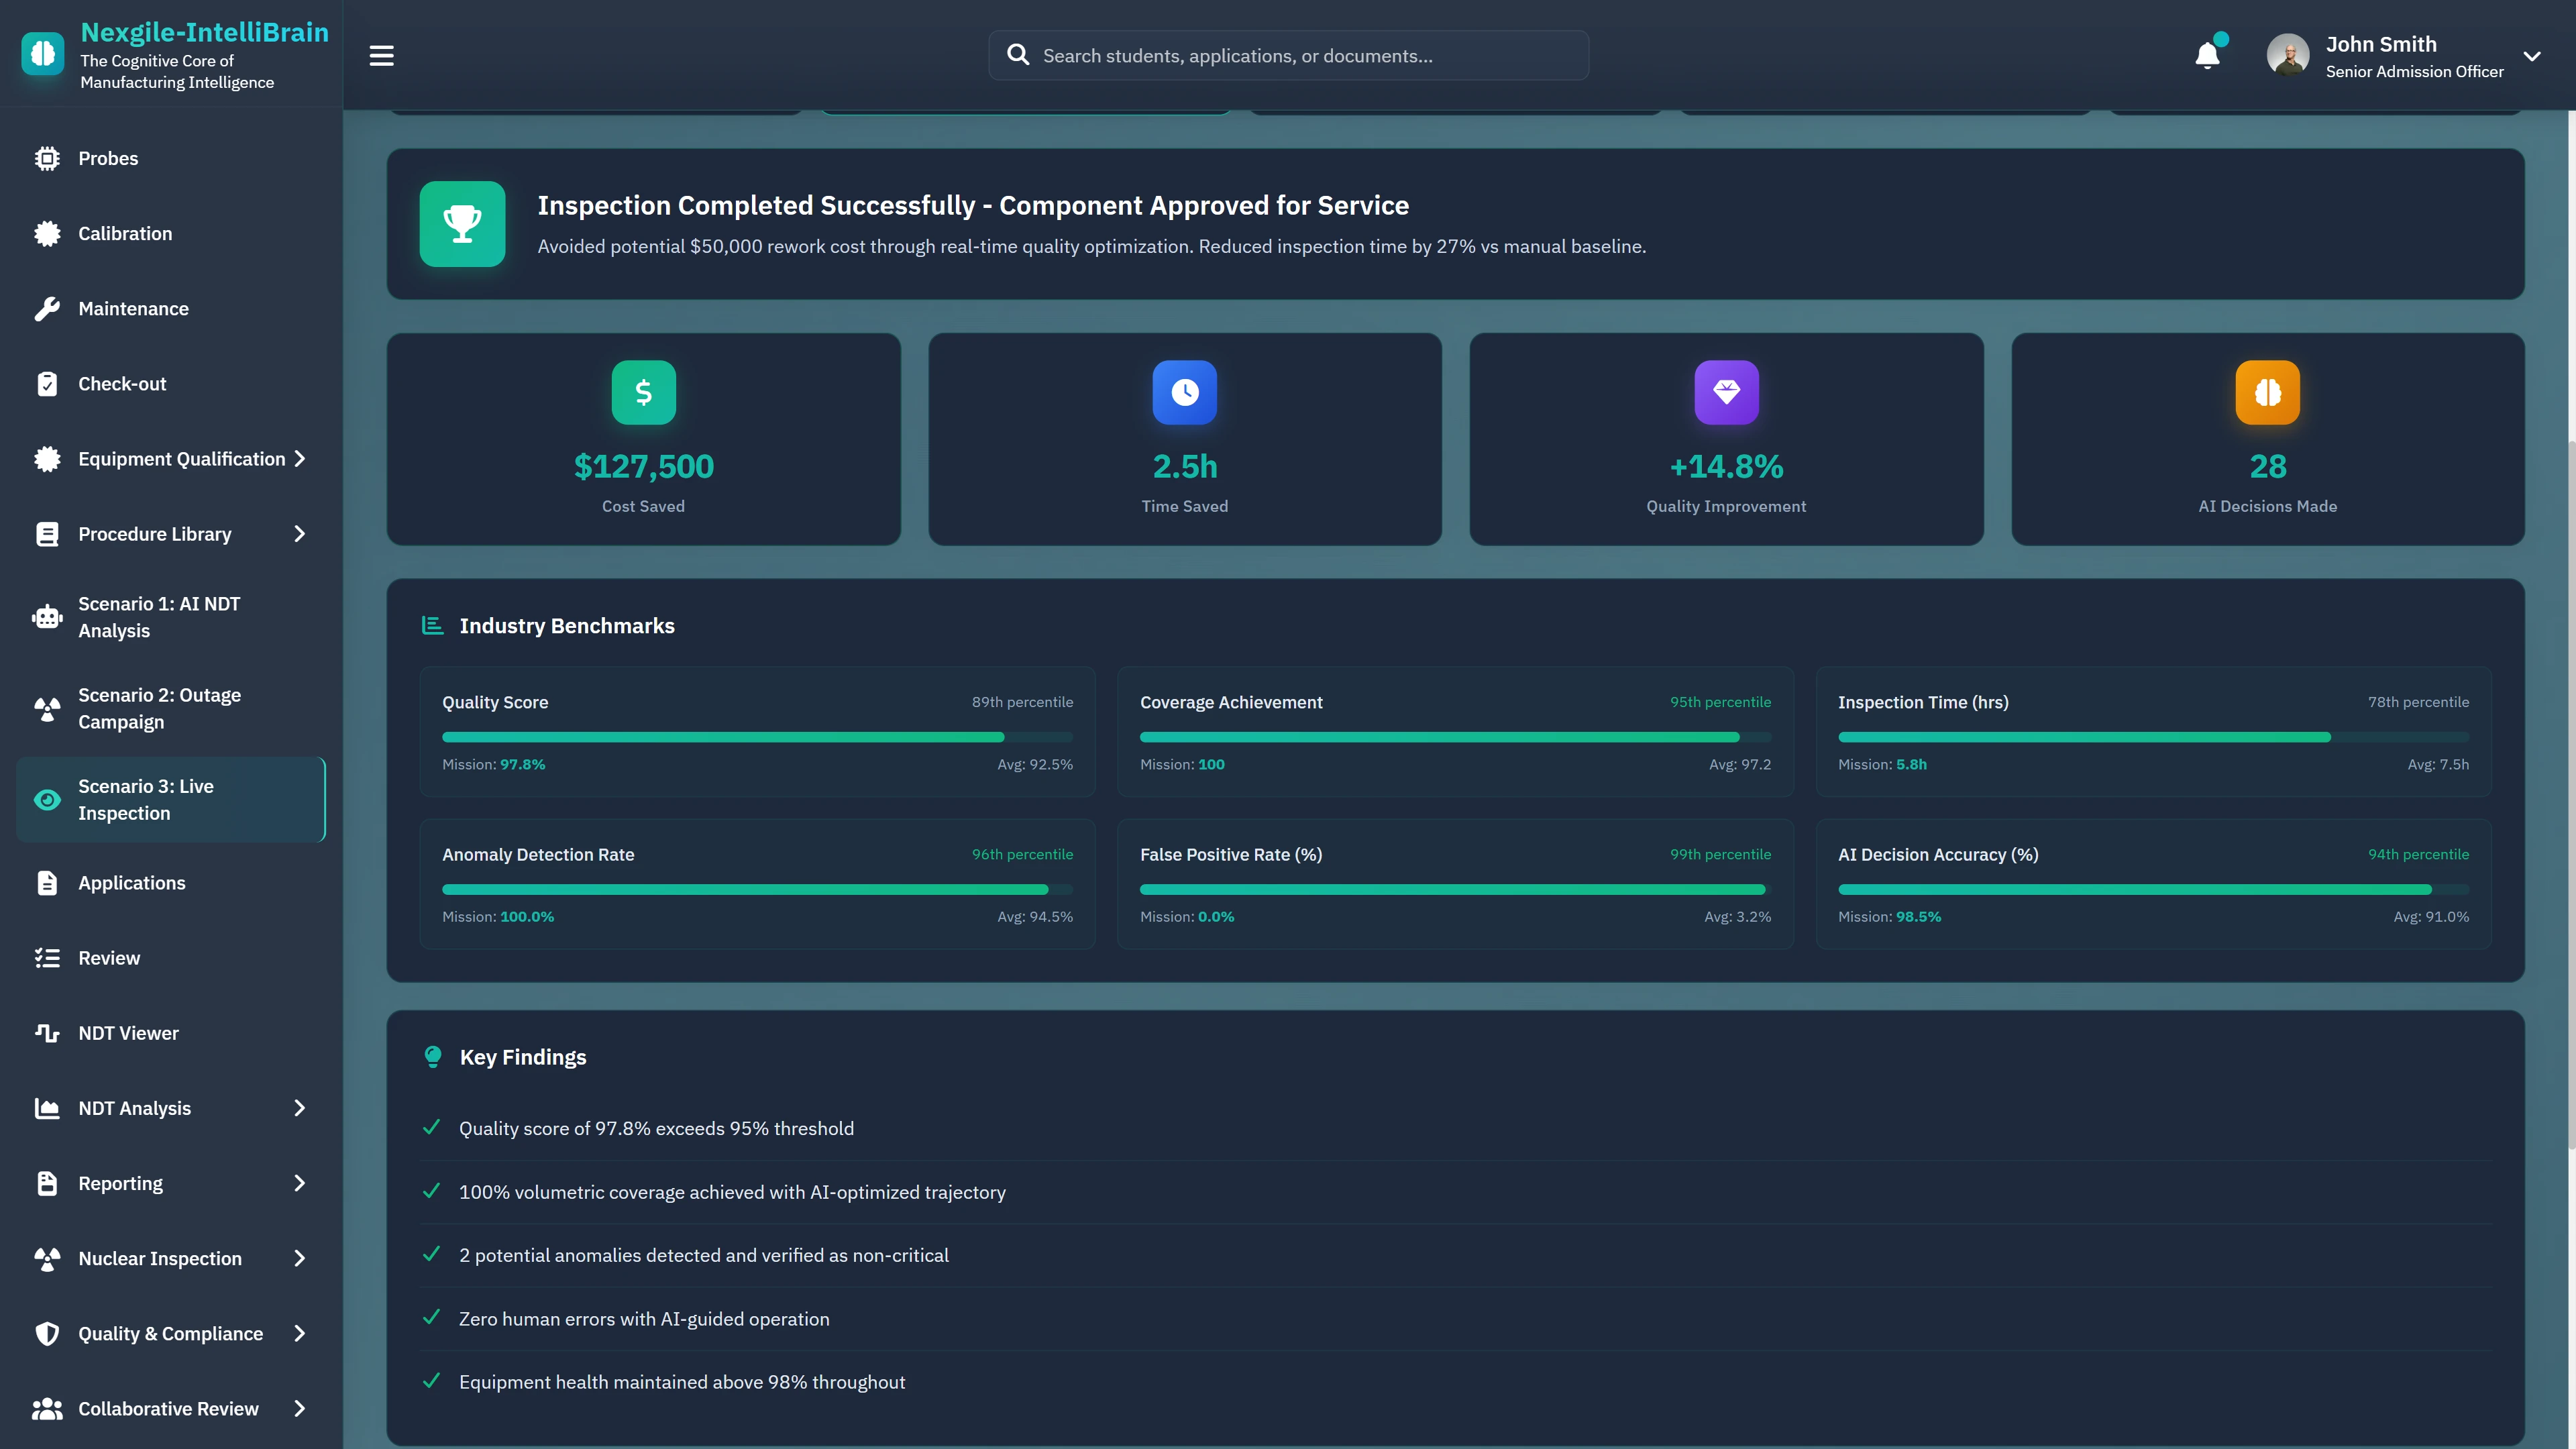Open the Applications section
Viewport: 2576px width, 1449px height.
132,883
